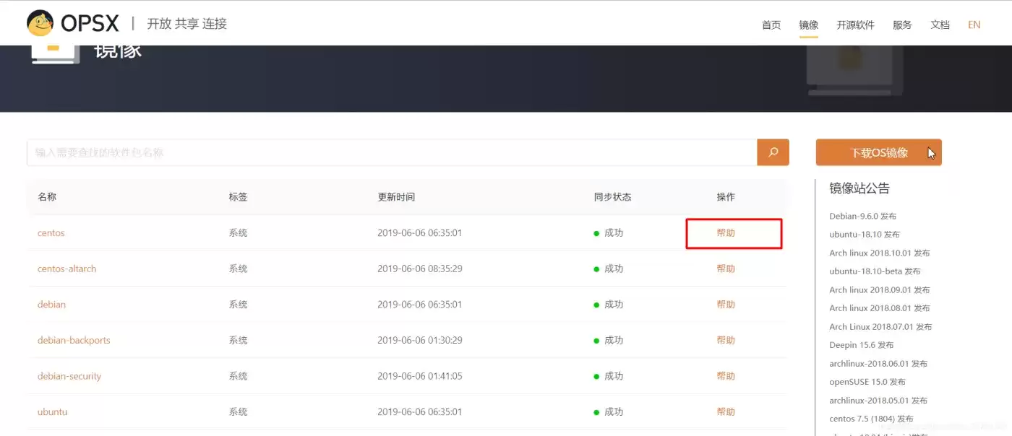Click centos update time 2019-06-06 06:35:01
This screenshot has width=1012, height=436.
click(419, 233)
